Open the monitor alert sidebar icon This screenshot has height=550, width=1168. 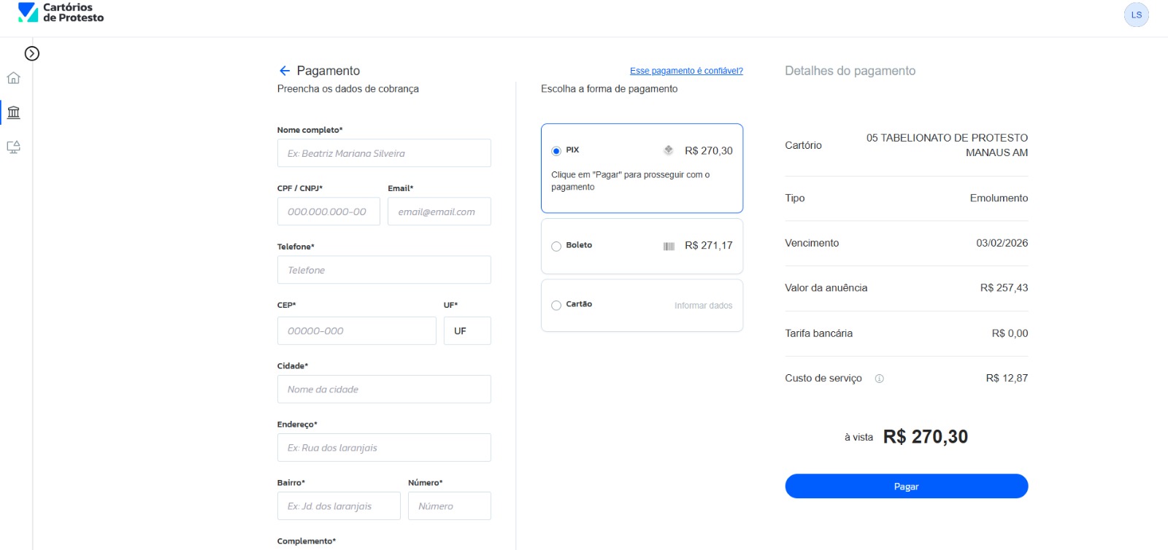(14, 147)
